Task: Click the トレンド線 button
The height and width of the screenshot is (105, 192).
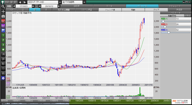Action: click(110, 10)
